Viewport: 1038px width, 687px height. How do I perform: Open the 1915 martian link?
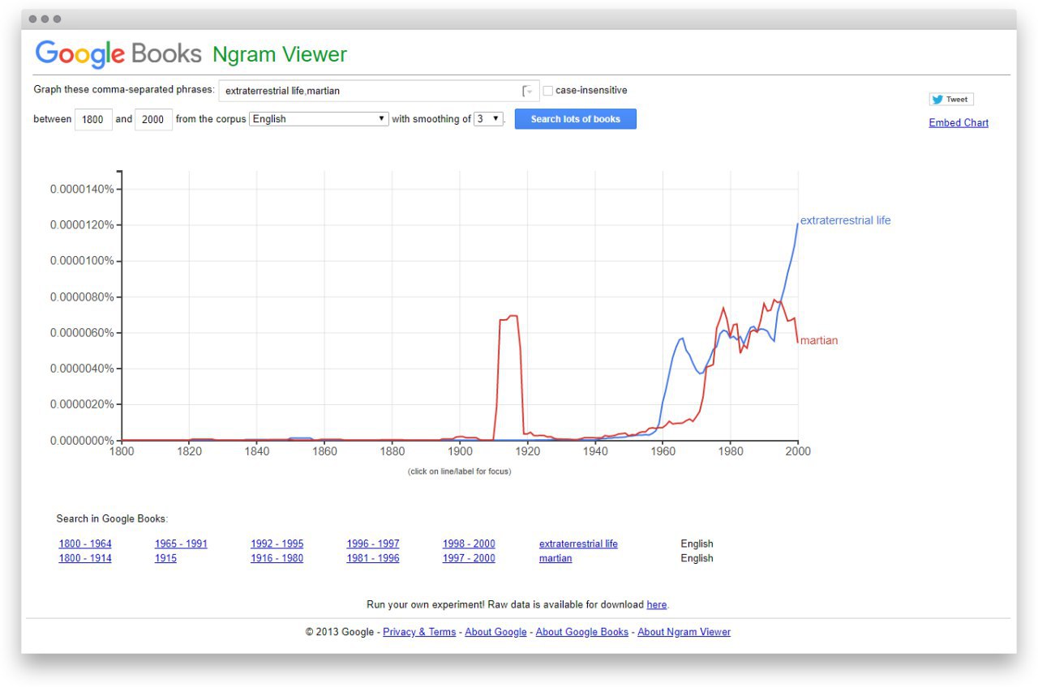[165, 558]
